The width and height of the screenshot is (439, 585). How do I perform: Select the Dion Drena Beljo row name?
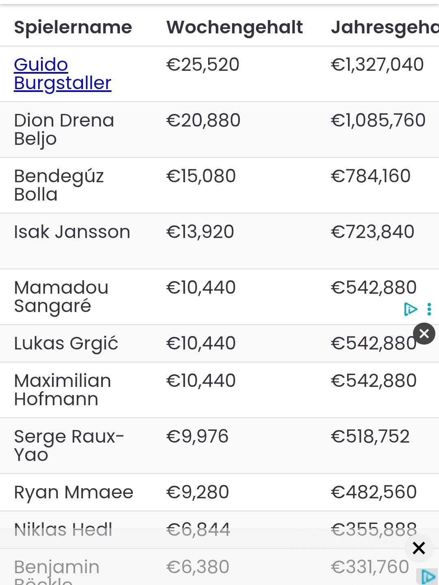[64, 129]
